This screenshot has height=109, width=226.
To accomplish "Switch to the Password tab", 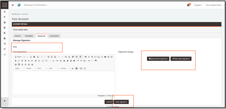I will point(29,36).
